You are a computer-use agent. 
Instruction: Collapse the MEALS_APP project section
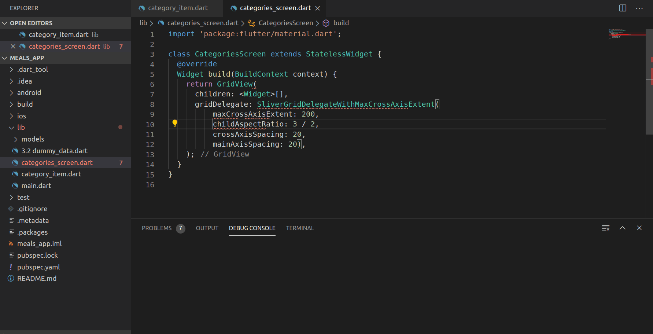point(5,58)
